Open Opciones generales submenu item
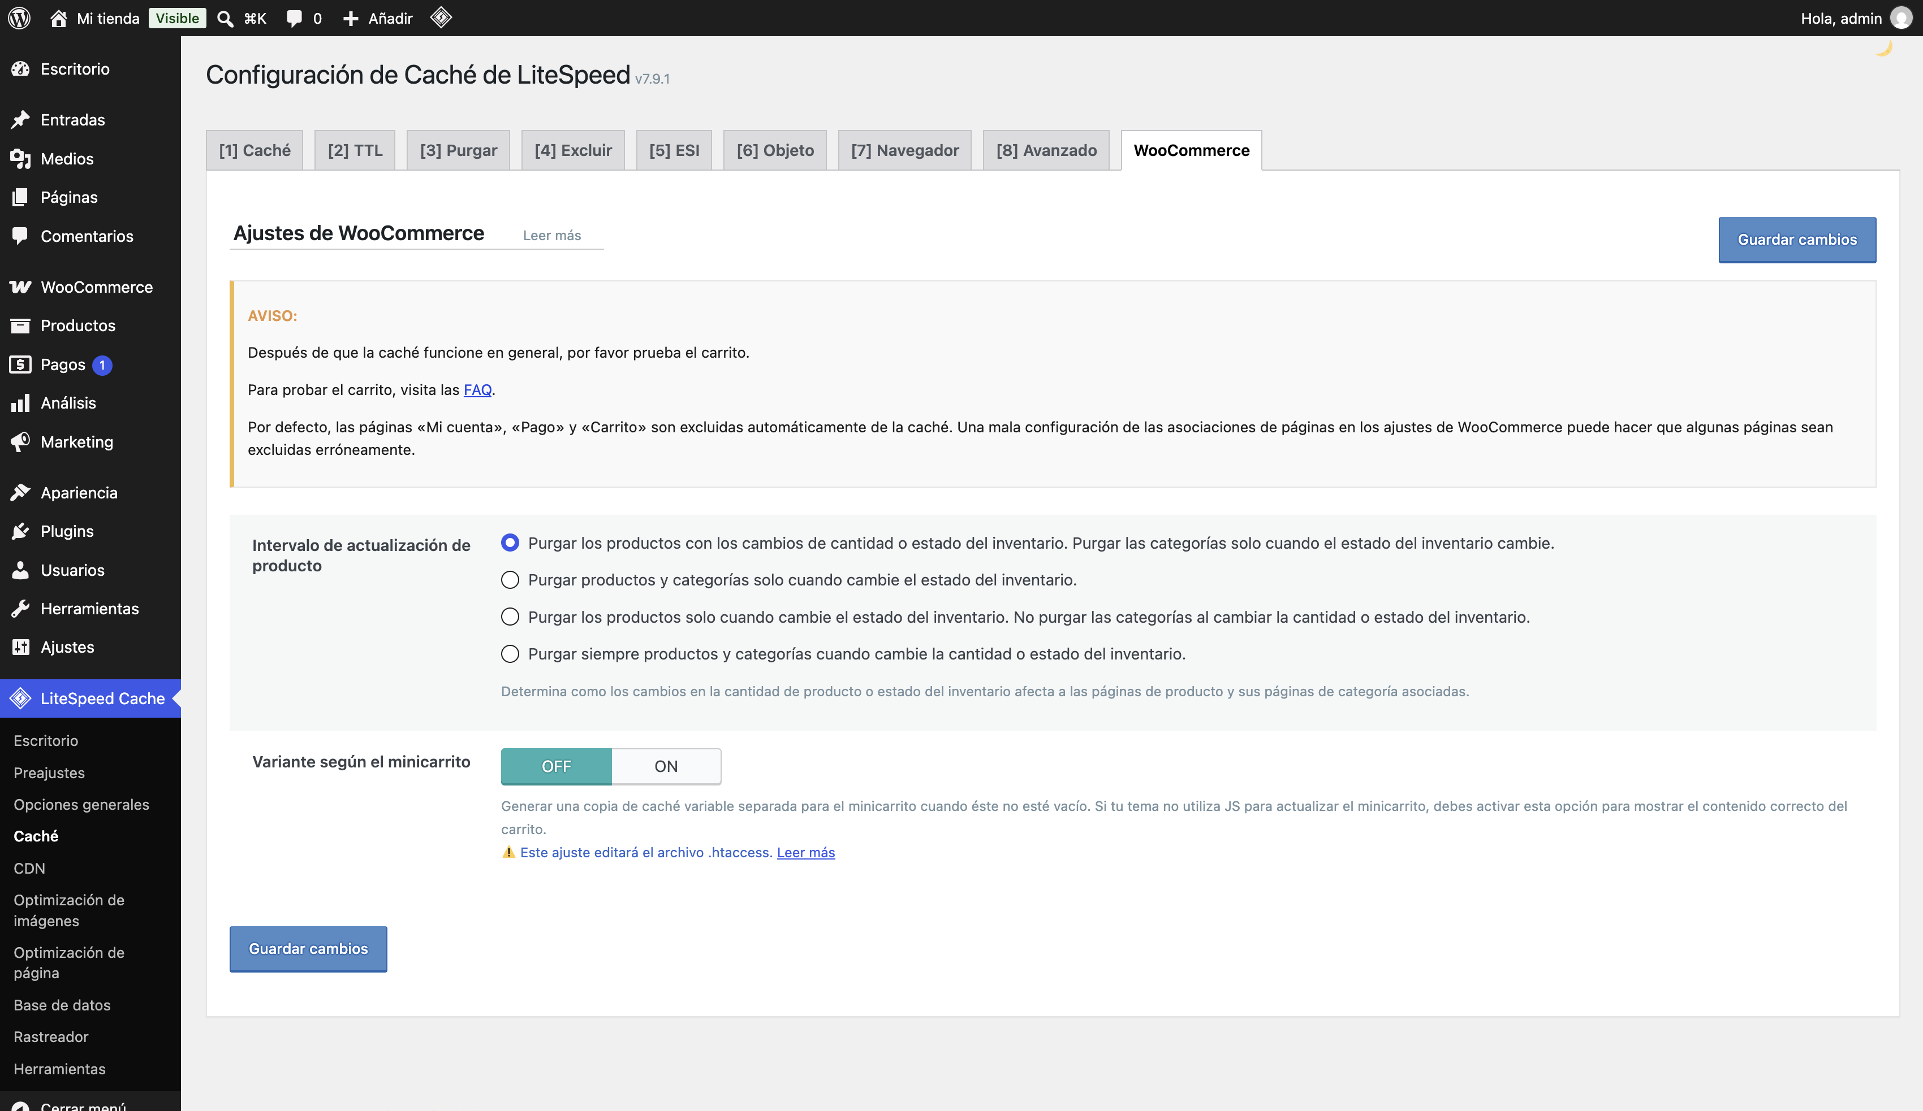 [81, 805]
